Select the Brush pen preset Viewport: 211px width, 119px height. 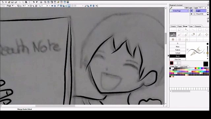[x=177, y=56]
